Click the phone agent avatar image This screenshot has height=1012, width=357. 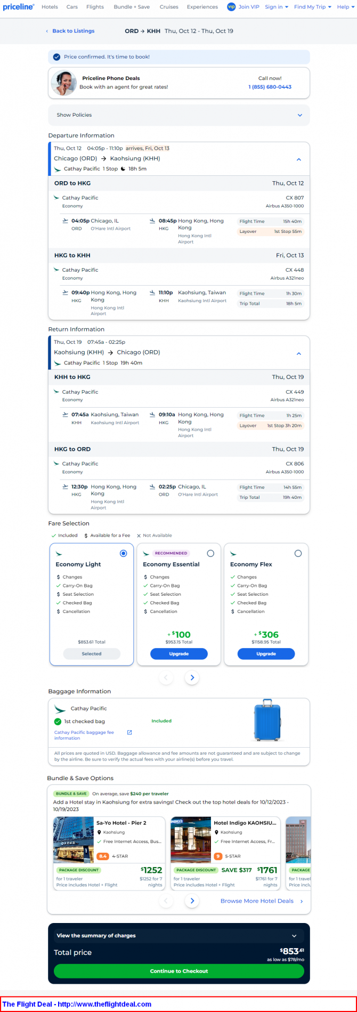tap(63, 83)
